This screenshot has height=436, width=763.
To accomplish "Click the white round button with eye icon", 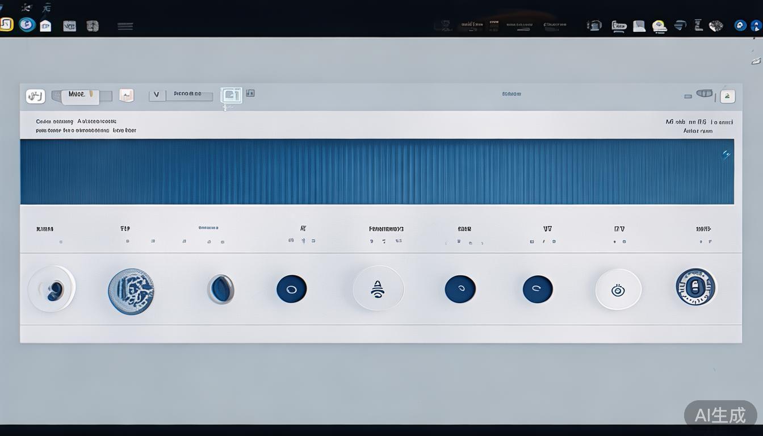I will pos(618,290).
